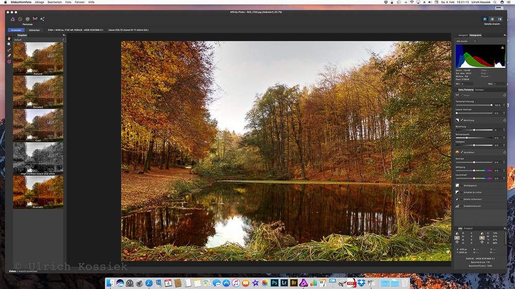Open the Liquify persona icon
The image size is (515, 289).
pos(20,19)
